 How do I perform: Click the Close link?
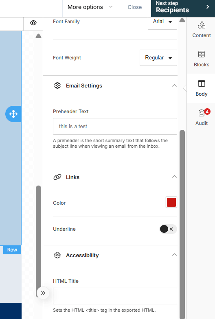coord(134,7)
